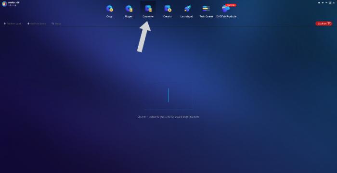Click the red badge over DVDFab Products
This screenshot has width=337, height=173.
tap(231, 5)
